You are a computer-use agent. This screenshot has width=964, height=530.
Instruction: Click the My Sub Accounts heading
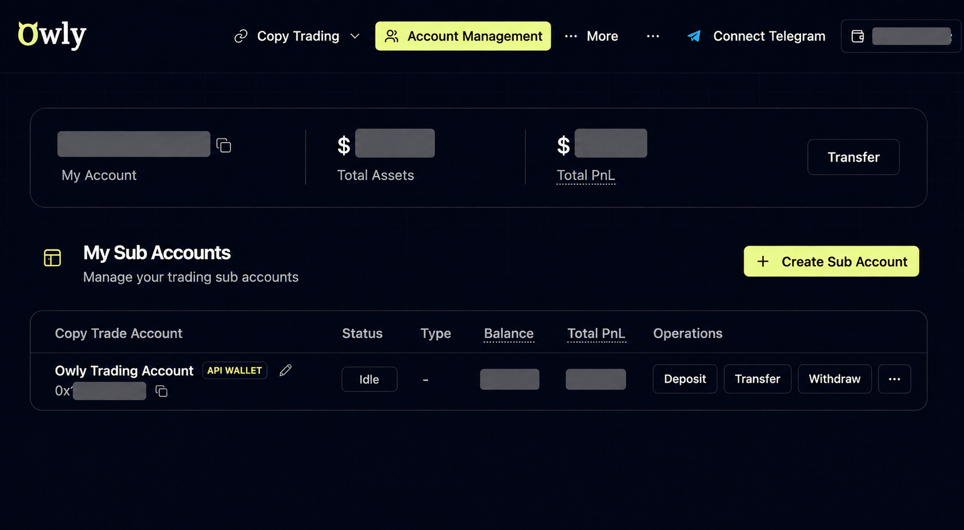pyautogui.click(x=157, y=252)
